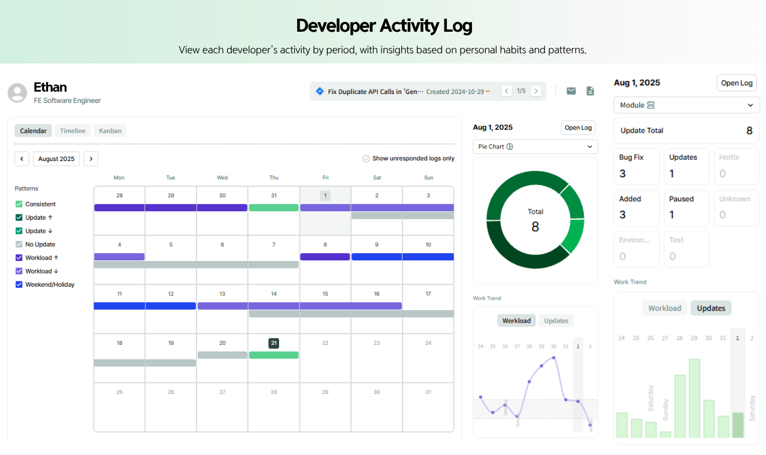Show next task with right chevron
The height and width of the screenshot is (455, 766).
536,91
